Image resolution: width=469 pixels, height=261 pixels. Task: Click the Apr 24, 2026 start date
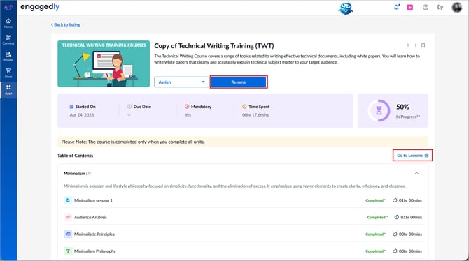point(82,115)
